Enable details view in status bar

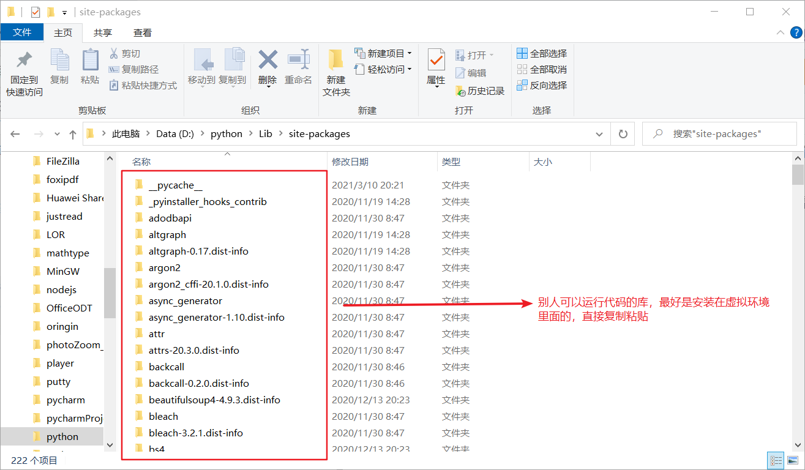775,460
